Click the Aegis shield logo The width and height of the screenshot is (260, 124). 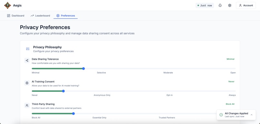pos(7,5)
